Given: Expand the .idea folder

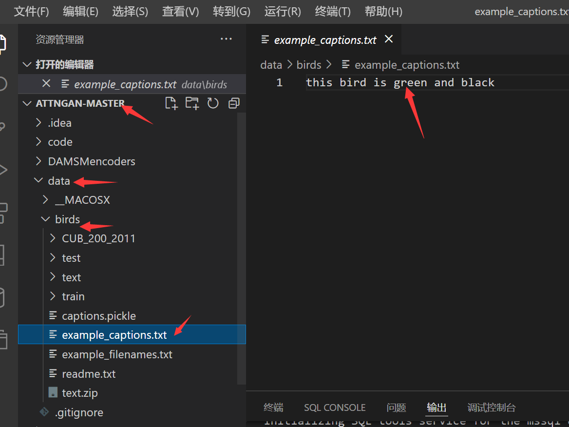Looking at the screenshot, I should 38,123.
